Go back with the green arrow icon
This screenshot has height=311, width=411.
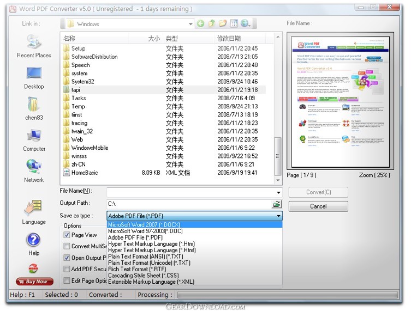click(x=200, y=24)
